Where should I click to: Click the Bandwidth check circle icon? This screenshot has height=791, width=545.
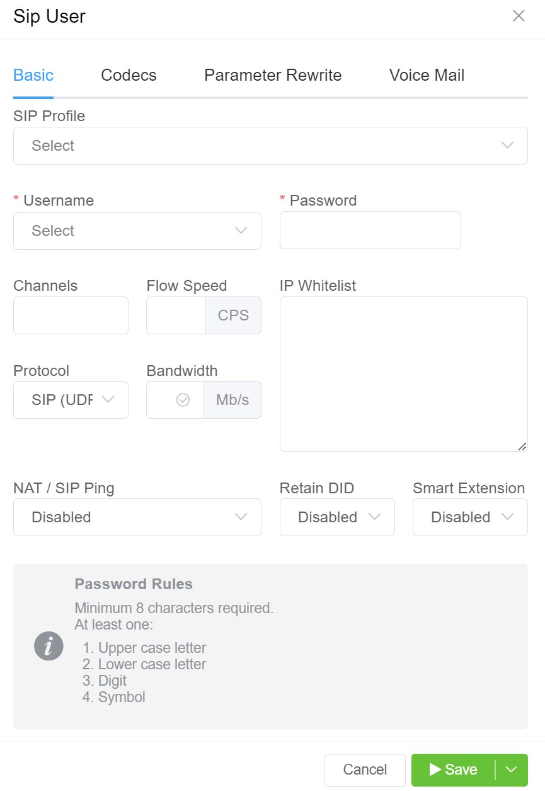coord(183,400)
